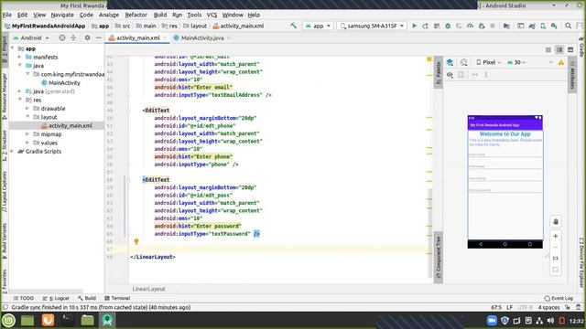Open the SDK Manager icon
The width and height of the screenshot is (586, 329).
point(554,27)
